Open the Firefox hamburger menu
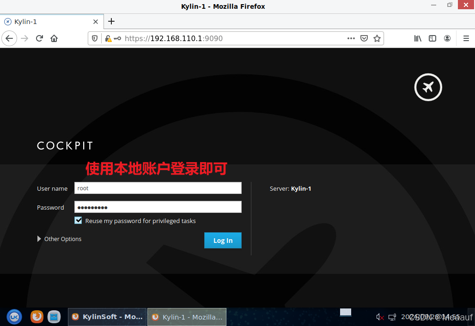475x326 pixels. tap(466, 38)
